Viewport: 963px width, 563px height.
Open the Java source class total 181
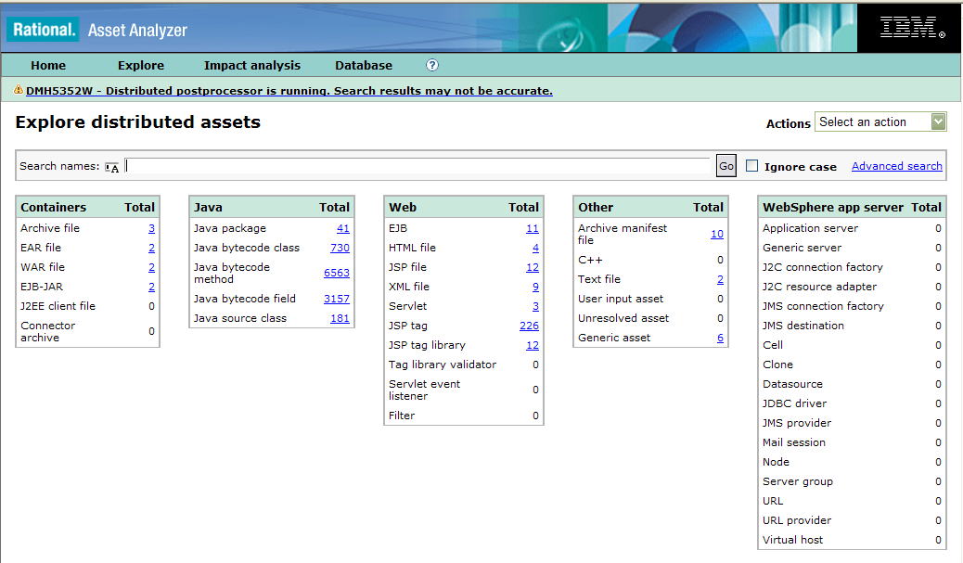coord(340,318)
